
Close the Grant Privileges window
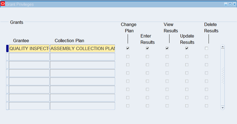coord(234,4)
